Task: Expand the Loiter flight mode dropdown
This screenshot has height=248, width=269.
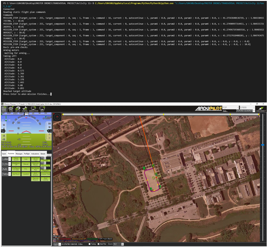Action: 10,159
